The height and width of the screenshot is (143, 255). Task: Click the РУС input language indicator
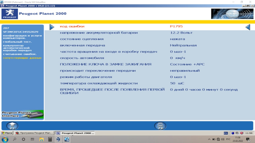tap(228, 139)
